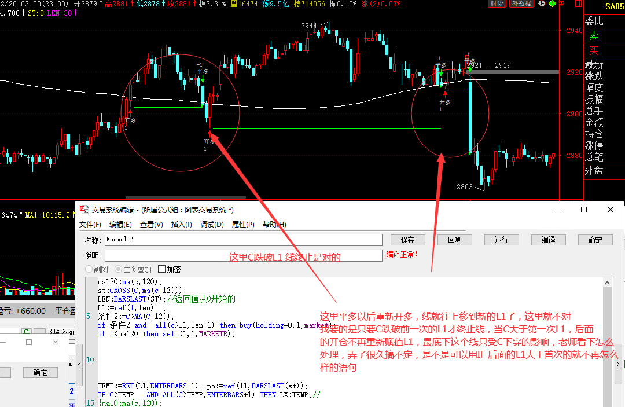Click the SA05 contract code
This screenshot has width=625, height=407.
click(x=615, y=6)
